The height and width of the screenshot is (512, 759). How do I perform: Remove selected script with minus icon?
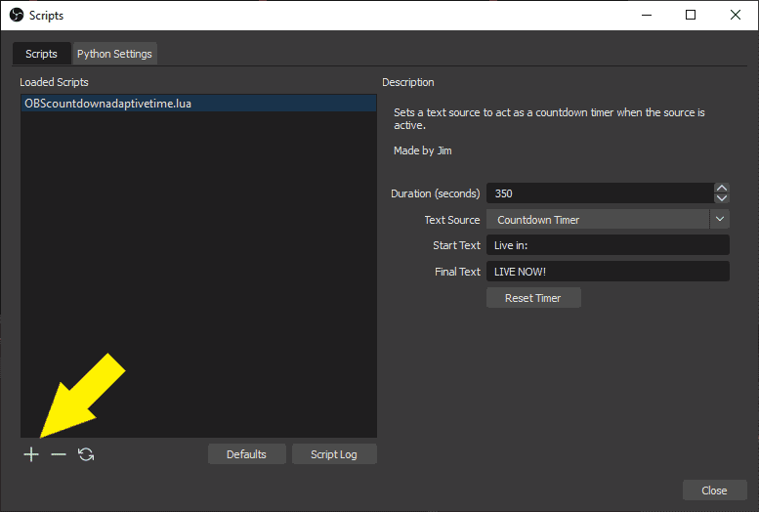coord(59,454)
